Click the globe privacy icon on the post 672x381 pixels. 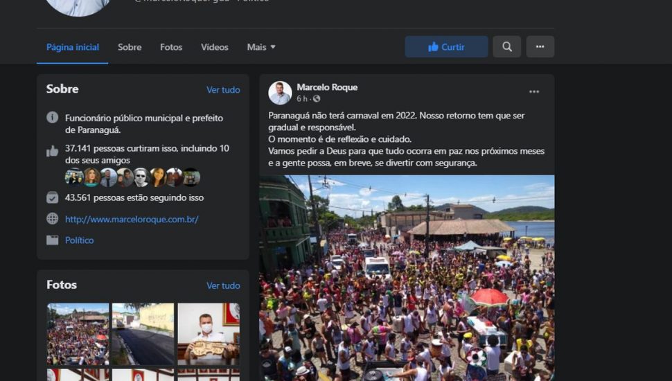317,99
